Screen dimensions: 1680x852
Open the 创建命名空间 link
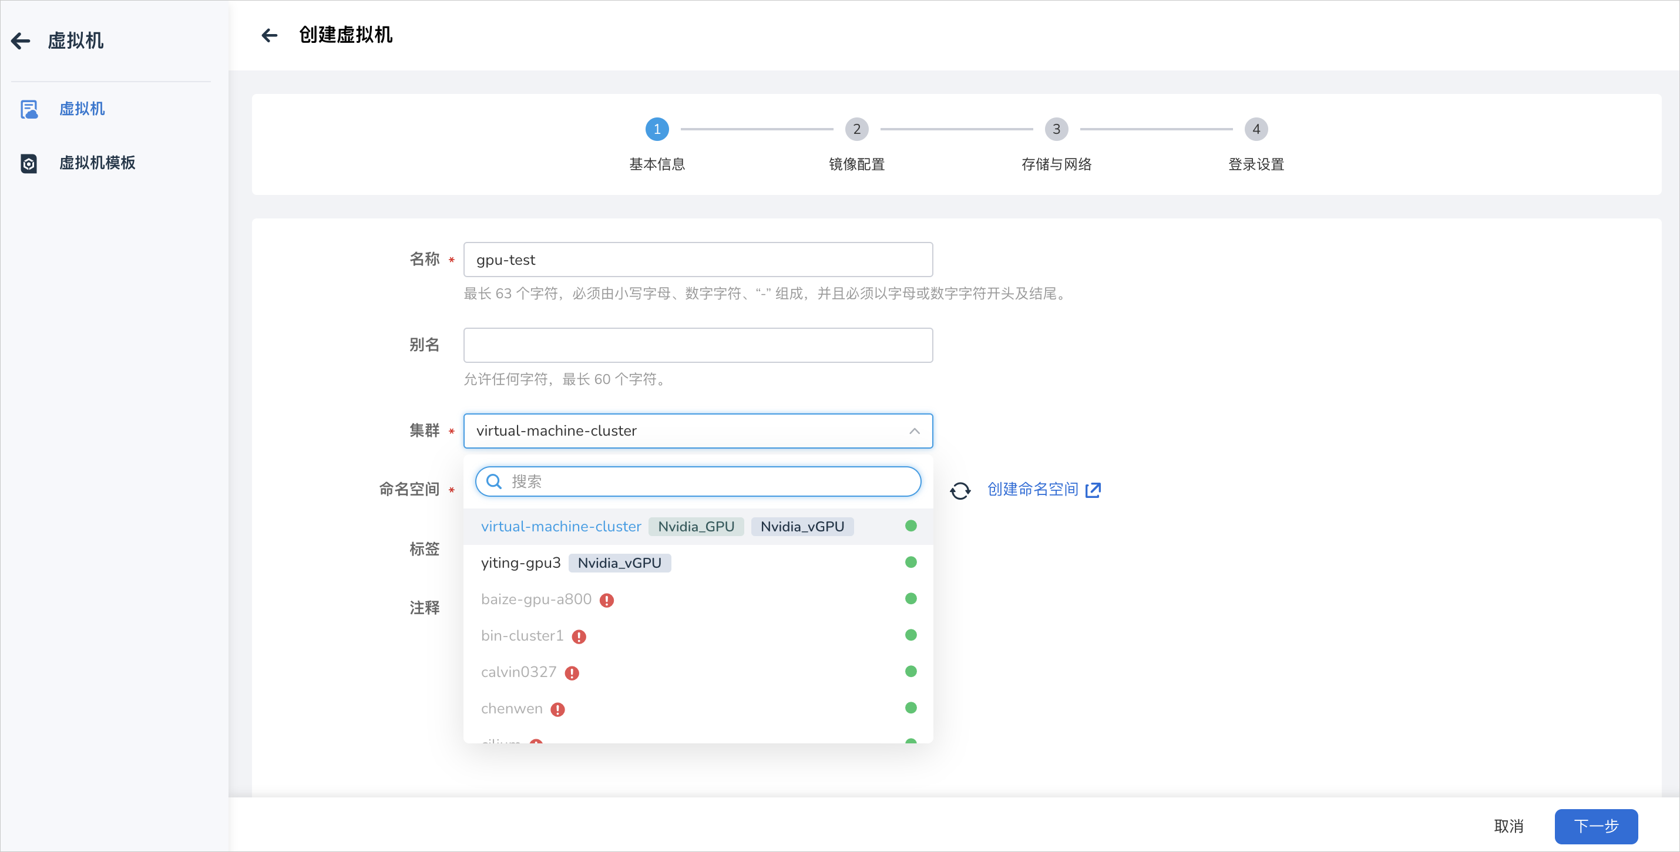click(x=1033, y=490)
